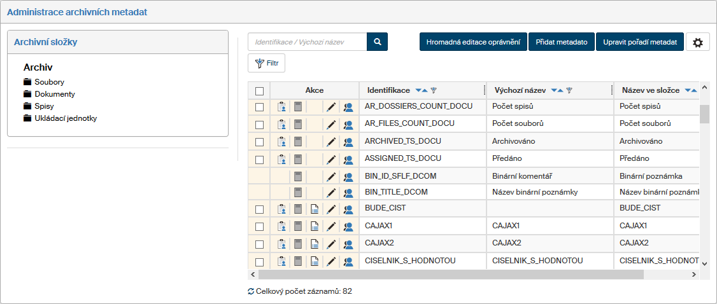Click the clipboard icon for ARCHIVED_TS_DOCU

pos(281,142)
